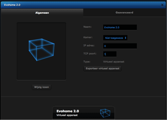Click Exporteer virtueel apparaat button
Image resolution: width=167 pixels, height=120 pixels.
[103, 69]
